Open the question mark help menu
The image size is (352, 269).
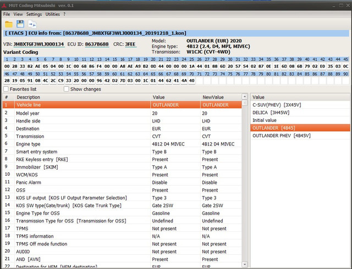64,14
